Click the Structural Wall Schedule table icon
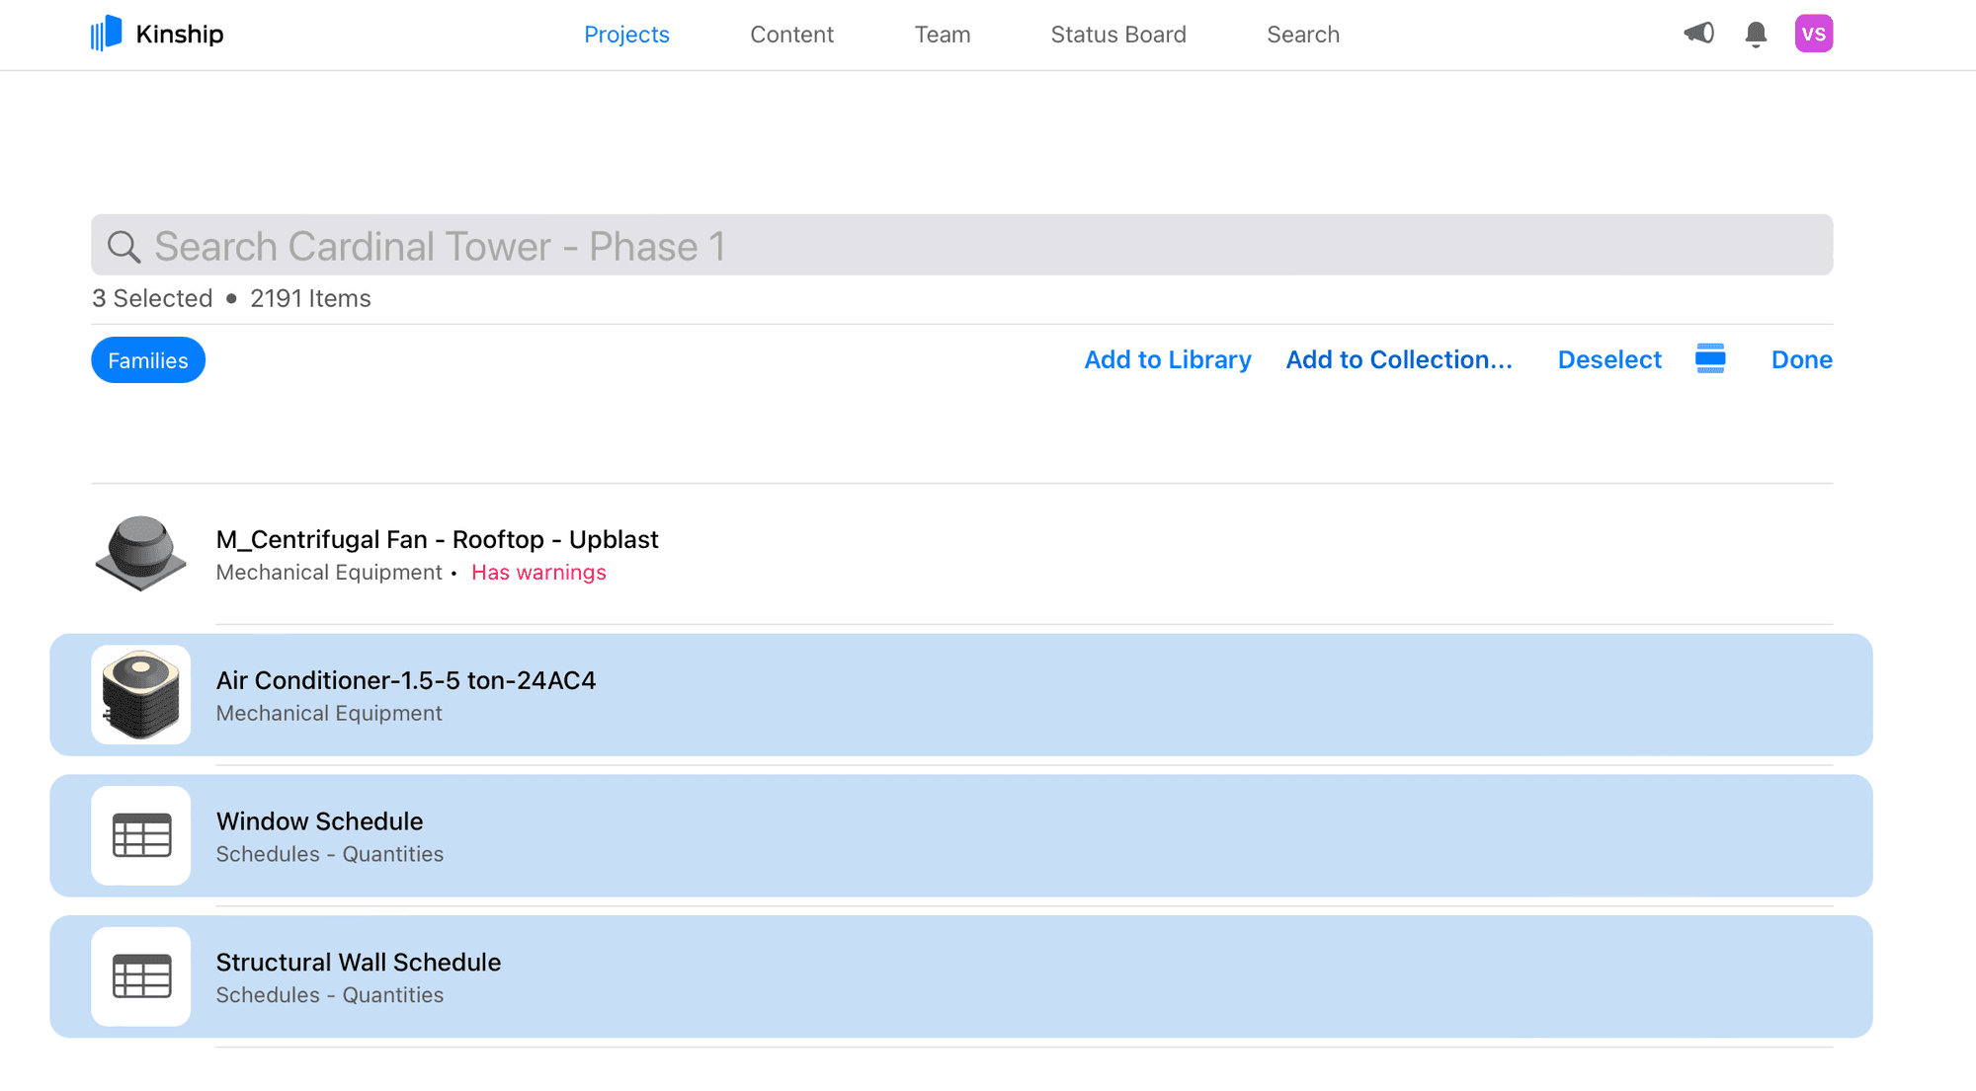The image size is (1976, 1091). (x=141, y=977)
